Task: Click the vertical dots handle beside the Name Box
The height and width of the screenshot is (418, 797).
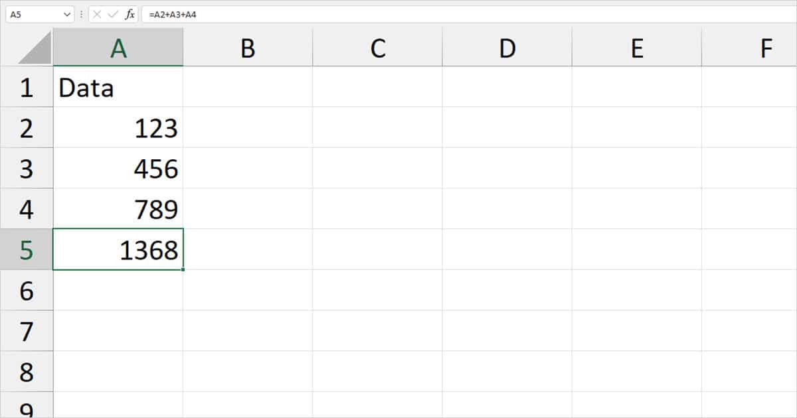Action: (x=81, y=12)
